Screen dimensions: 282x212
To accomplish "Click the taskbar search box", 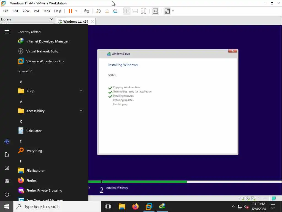I will click(57, 206).
